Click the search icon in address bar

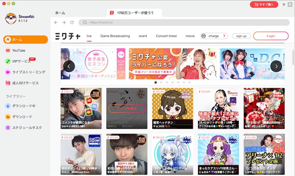point(85,22)
